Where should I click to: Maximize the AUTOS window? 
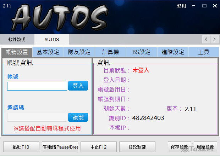coord(204,6)
